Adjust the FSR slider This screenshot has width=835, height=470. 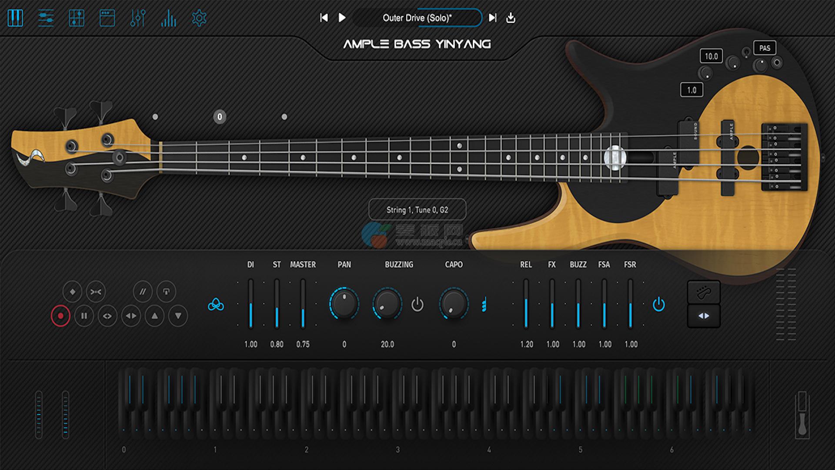click(631, 304)
